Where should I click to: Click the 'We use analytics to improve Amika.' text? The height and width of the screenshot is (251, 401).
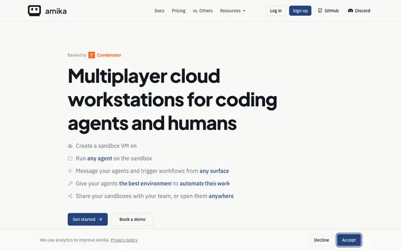pos(75,240)
